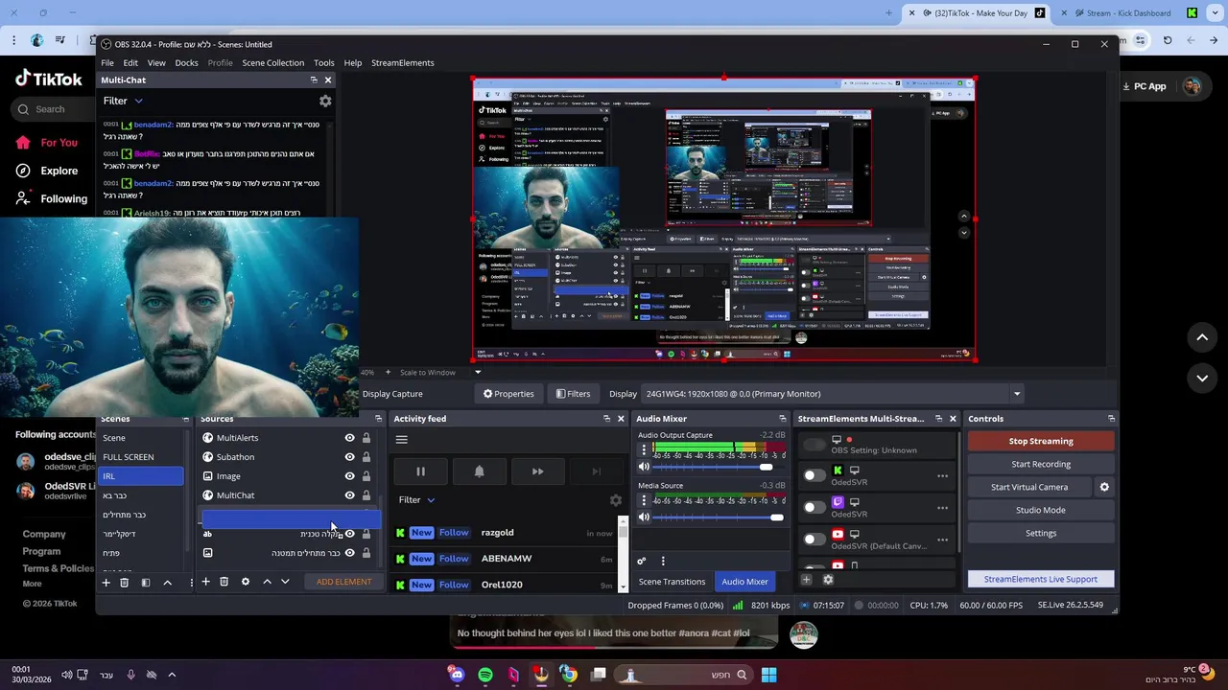Open the preview scale dropdown arrow
The image size is (1228, 690).
tap(477, 372)
